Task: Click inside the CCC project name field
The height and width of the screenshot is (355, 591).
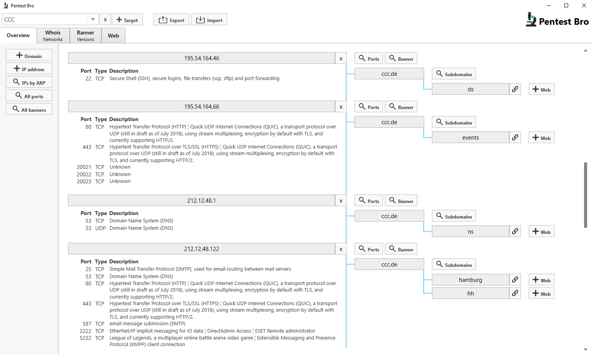Action: pos(45,19)
